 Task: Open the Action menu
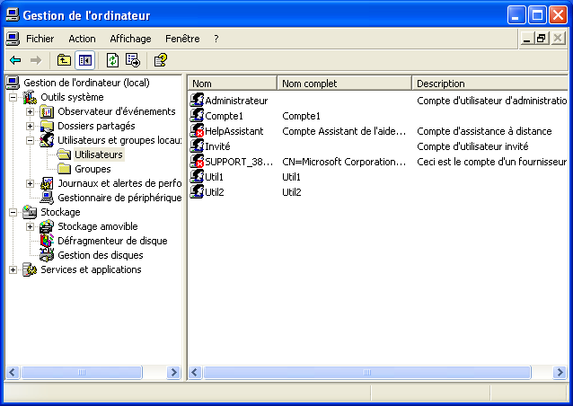tap(82, 39)
